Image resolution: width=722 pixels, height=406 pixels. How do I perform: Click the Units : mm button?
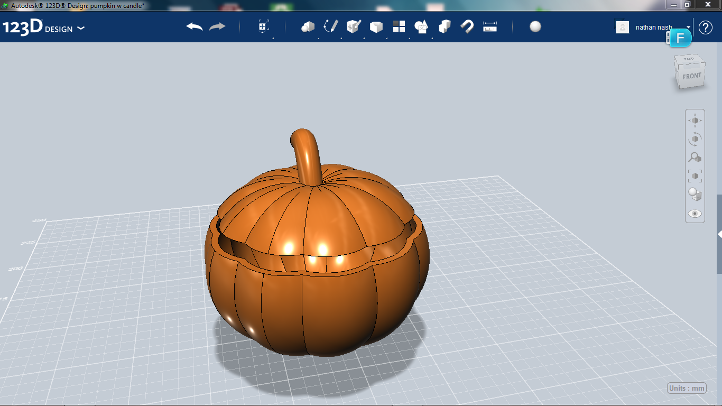(687, 388)
